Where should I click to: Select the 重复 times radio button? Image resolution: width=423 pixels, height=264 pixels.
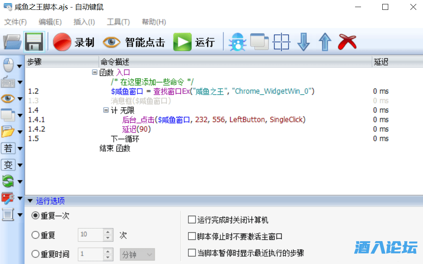(35, 235)
